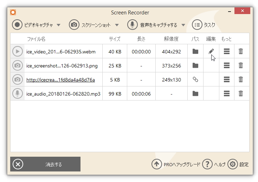Click the 5 KB size cell

(115, 80)
